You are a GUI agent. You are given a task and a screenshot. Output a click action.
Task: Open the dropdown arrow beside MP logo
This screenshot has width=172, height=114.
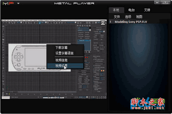18,3
